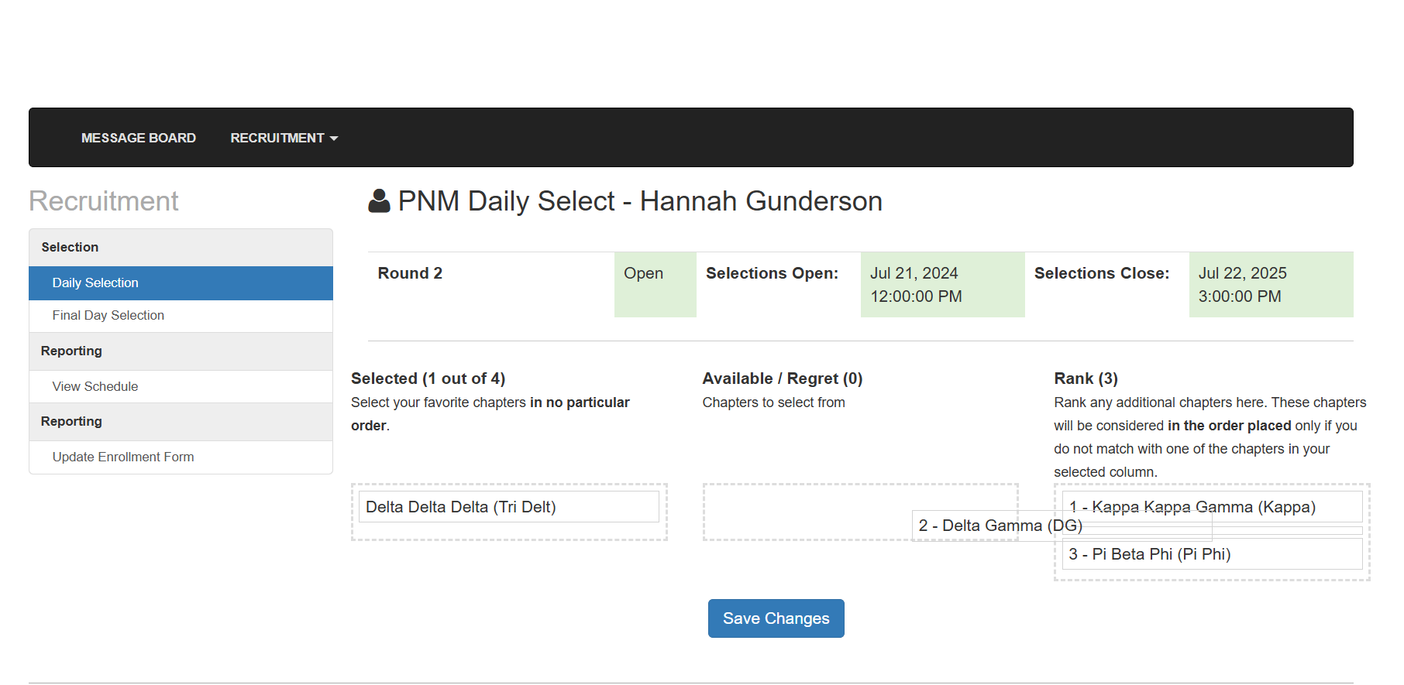Open Final Day Selection
This screenshot has height=685, width=1404.
coord(108,316)
